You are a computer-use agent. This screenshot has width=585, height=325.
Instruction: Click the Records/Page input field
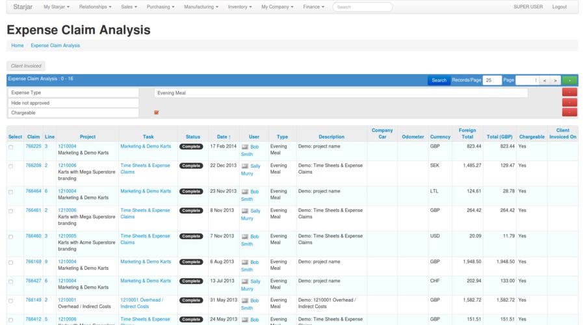coord(492,80)
